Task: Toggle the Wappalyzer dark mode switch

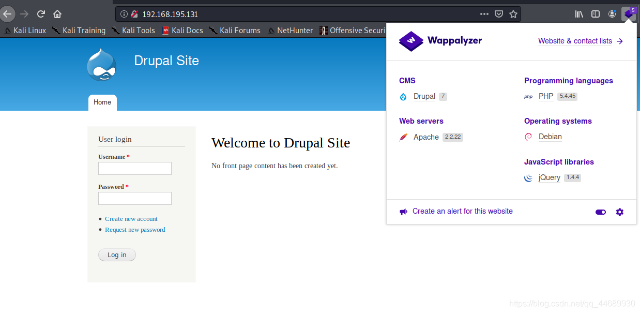Action: pos(601,212)
